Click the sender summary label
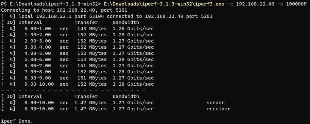This screenshot has height=124, width=310. click(x=216, y=103)
